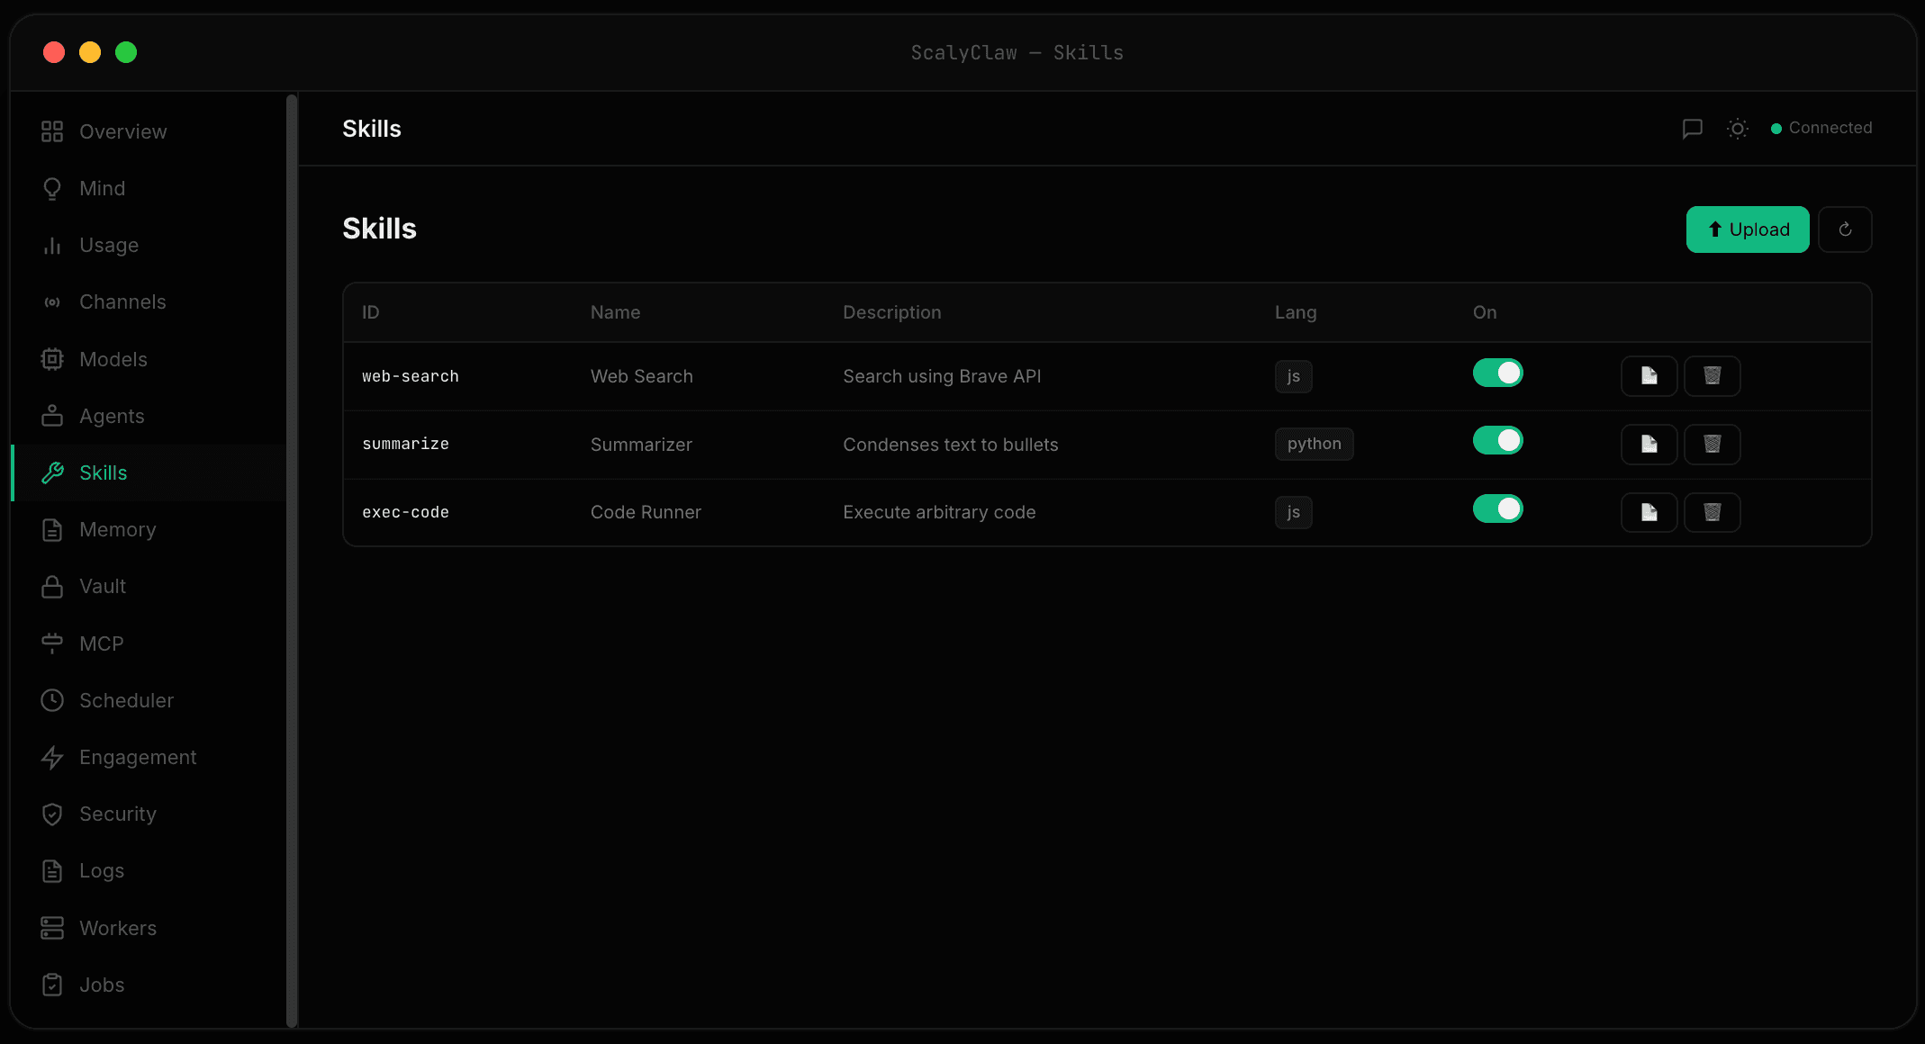View the web-search skill file icon

pos(1649,376)
